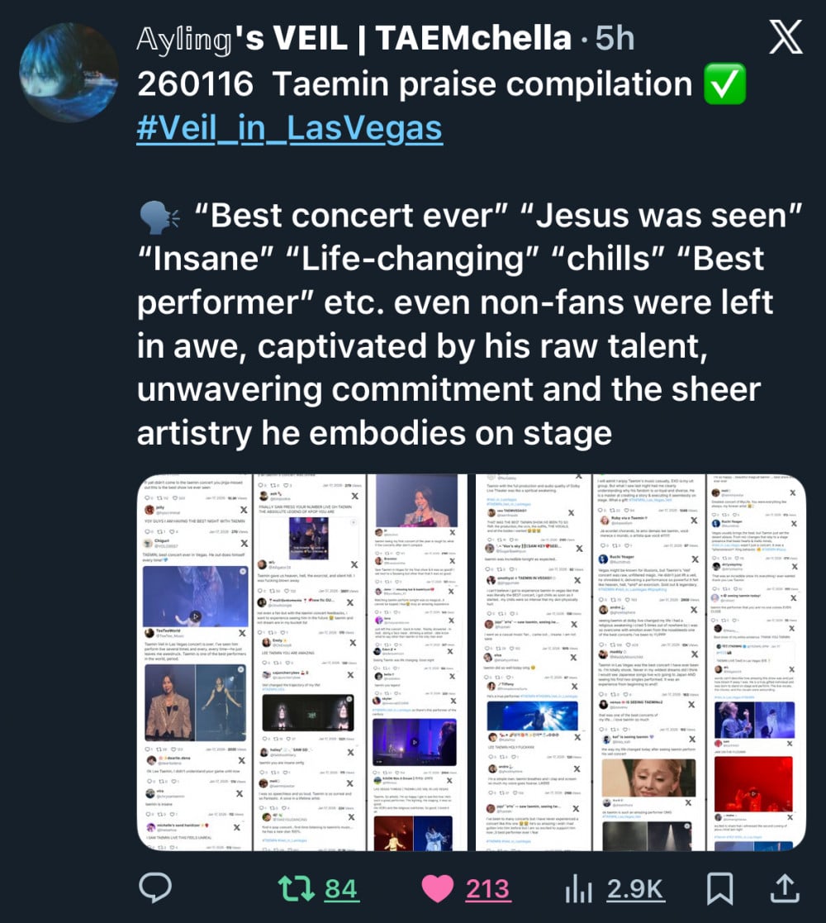Click the green checkmark emoji
This screenshot has width=826, height=923.
[724, 84]
